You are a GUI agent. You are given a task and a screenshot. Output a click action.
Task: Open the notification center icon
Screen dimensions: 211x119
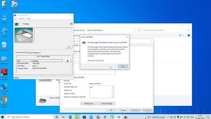tap(208, 117)
